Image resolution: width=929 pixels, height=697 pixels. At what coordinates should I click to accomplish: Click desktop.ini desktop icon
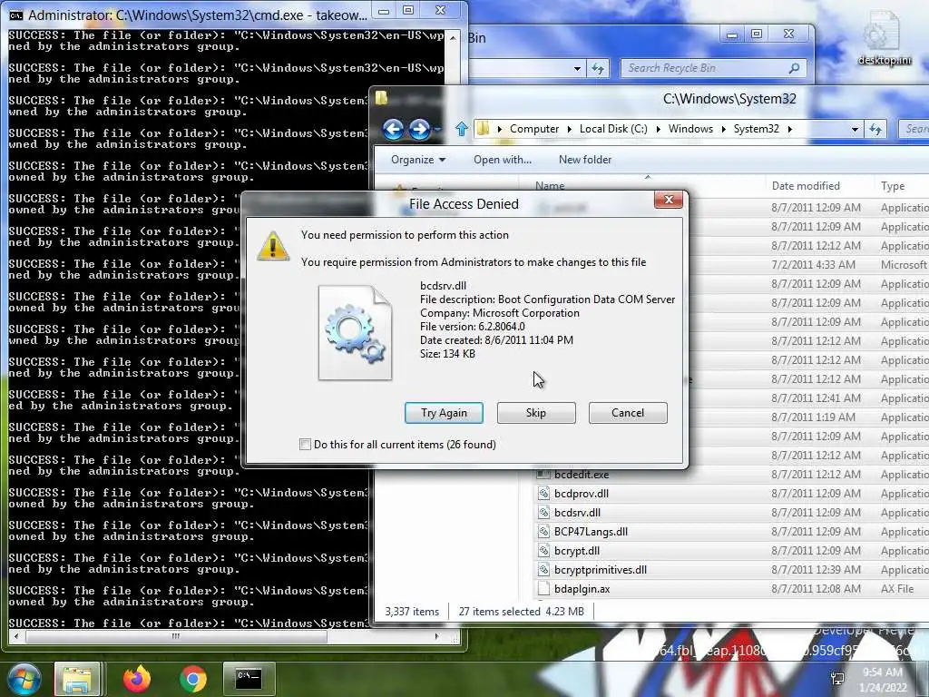[x=884, y=39]
